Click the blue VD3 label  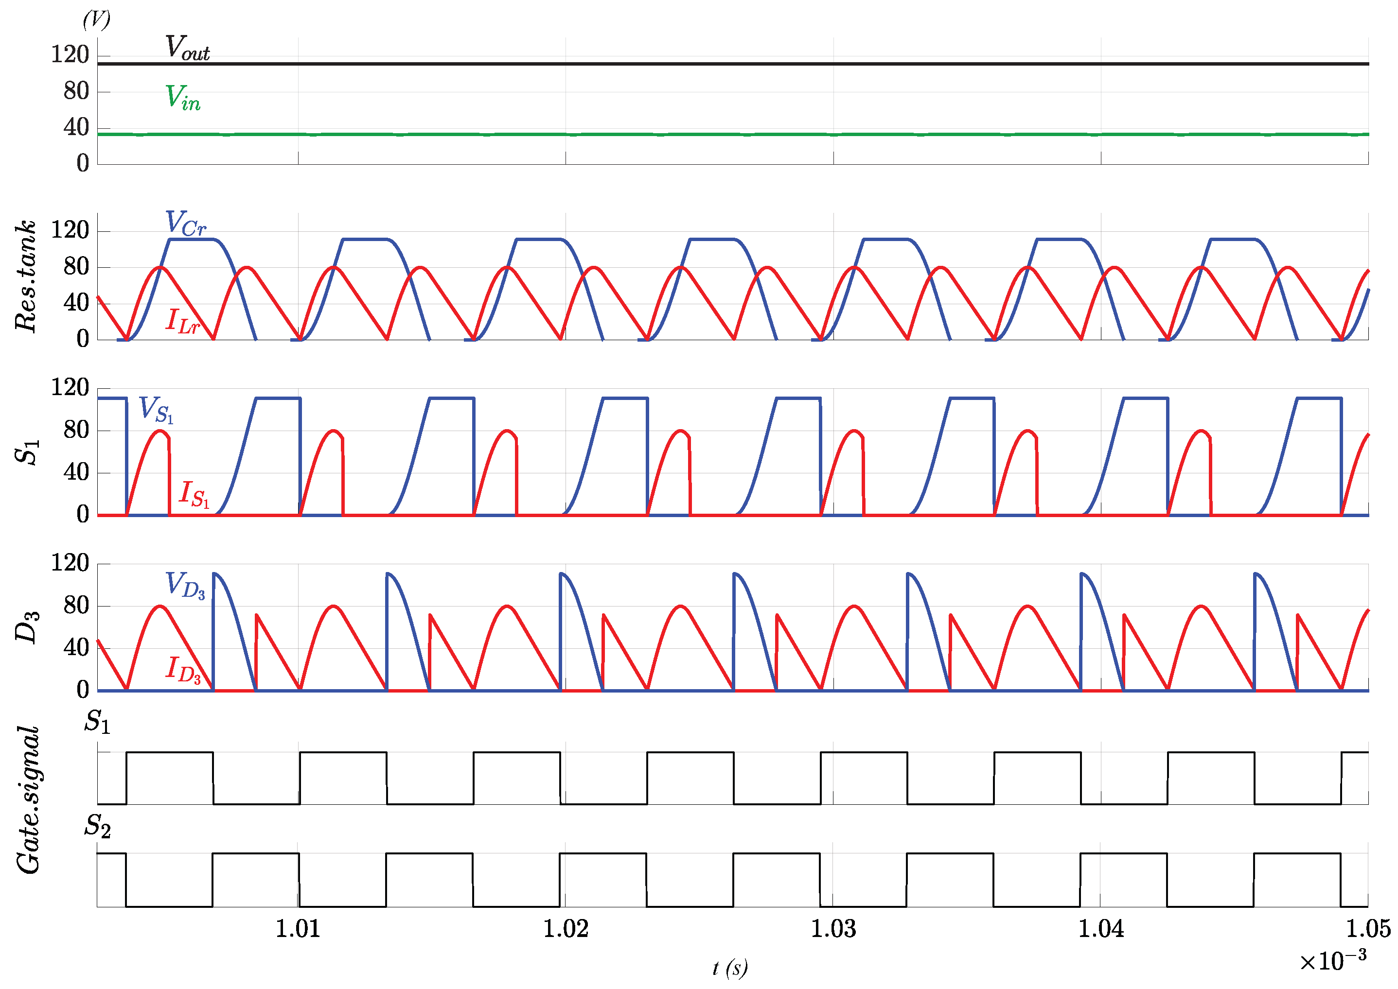185,585
